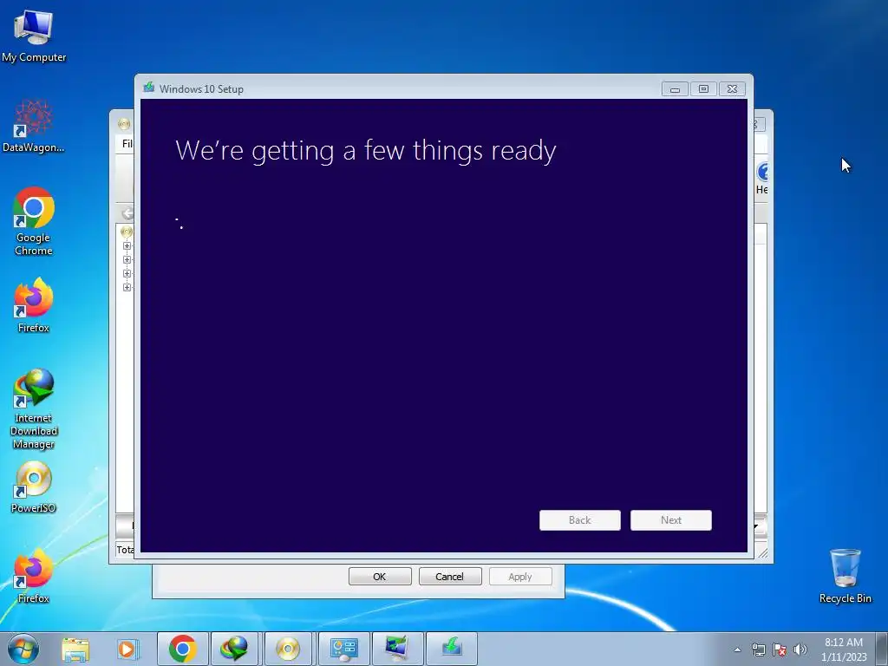Expand the third plus node in PowerISO tree
Viewport: 888px width, 666px height.
[127, 273]
